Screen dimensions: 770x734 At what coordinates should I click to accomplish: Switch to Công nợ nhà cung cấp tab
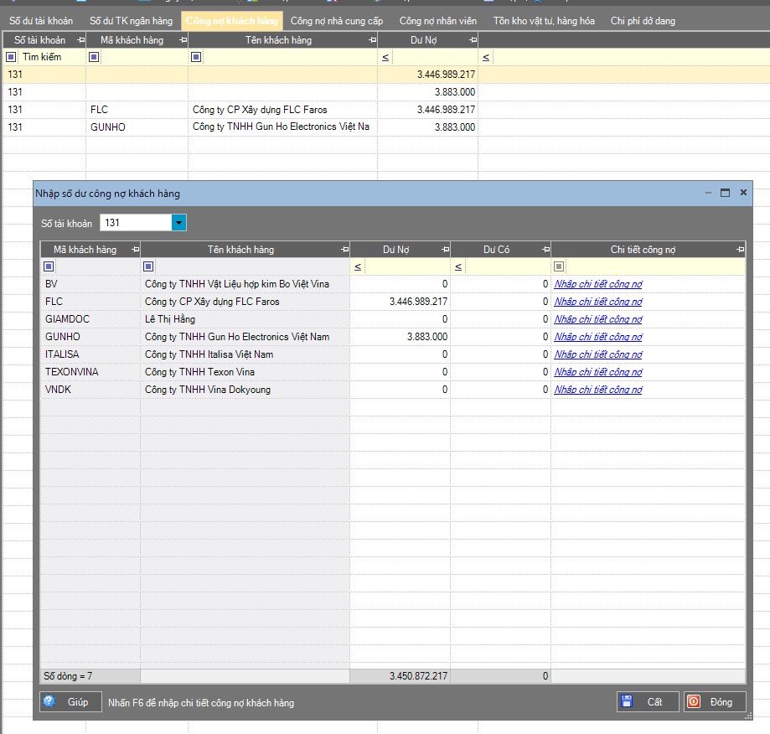point(336,20)
